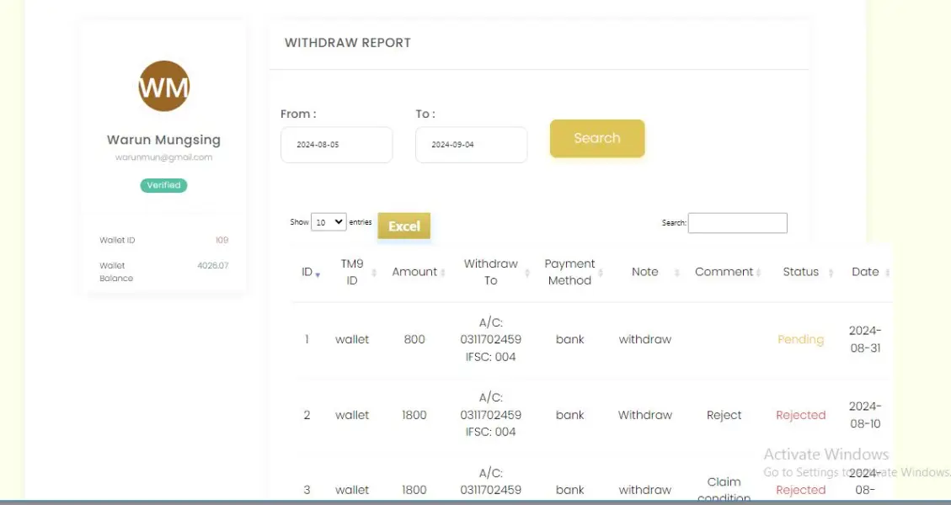Viewport: 951px width, 505px height.
Task: Click the Pending status in row 1
Action: [800, 339]
